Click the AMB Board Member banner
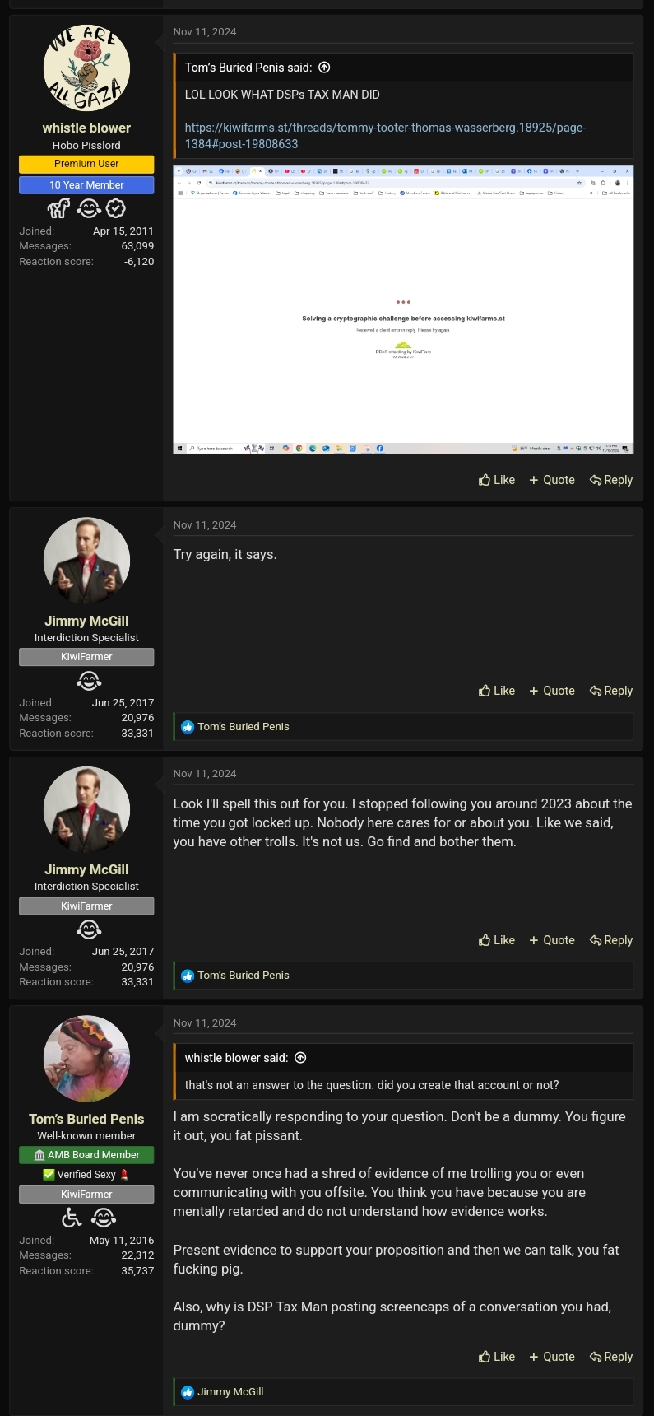Image resolution: width=654 pixels, height=1416 pixels. pos(86,1155)
